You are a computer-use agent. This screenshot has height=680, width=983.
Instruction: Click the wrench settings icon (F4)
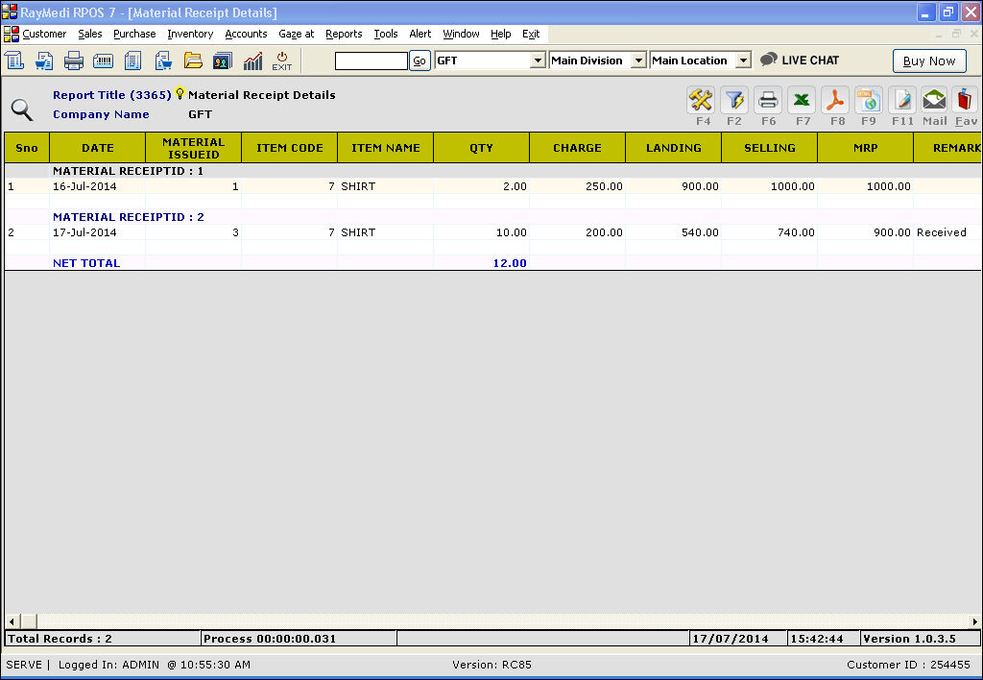(702, 100)
